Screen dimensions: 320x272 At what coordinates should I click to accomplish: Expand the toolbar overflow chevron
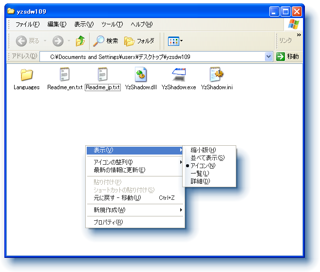click(x=299, y=35)
